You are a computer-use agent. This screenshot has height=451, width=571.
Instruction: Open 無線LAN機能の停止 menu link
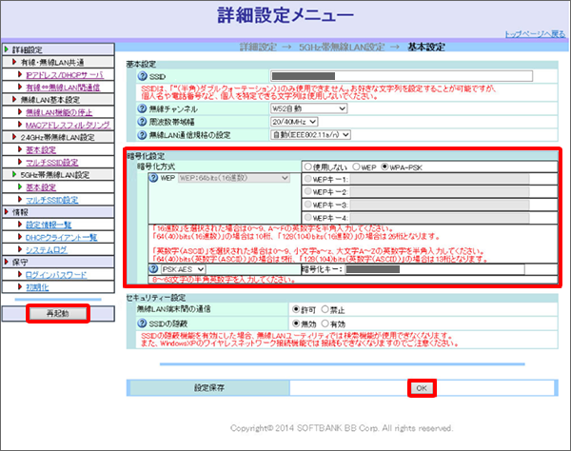pos(59,112)
